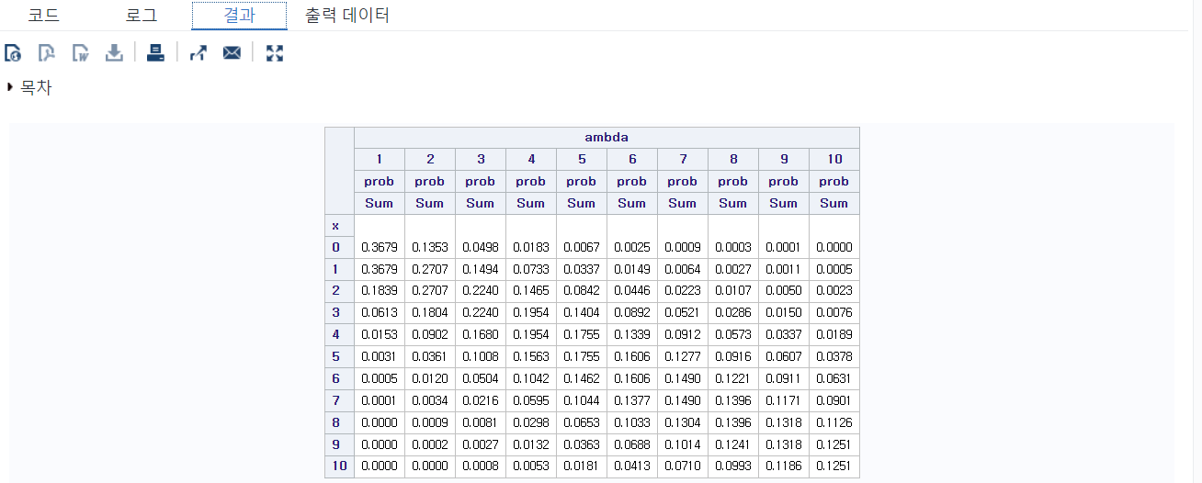Click cell value 0.1186
The image size is (1202, 483).
(x=783, y=466)
